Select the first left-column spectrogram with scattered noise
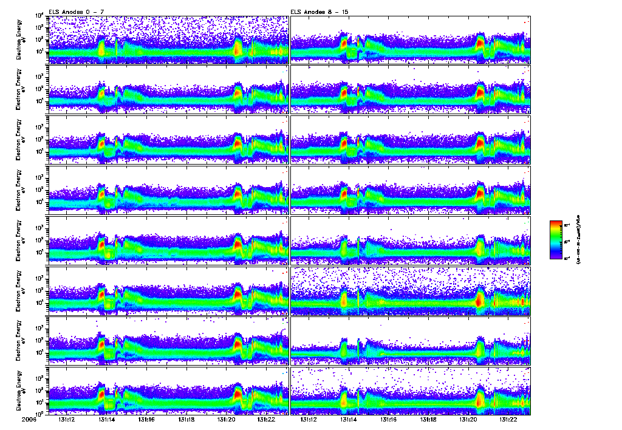 coord(168,39)
